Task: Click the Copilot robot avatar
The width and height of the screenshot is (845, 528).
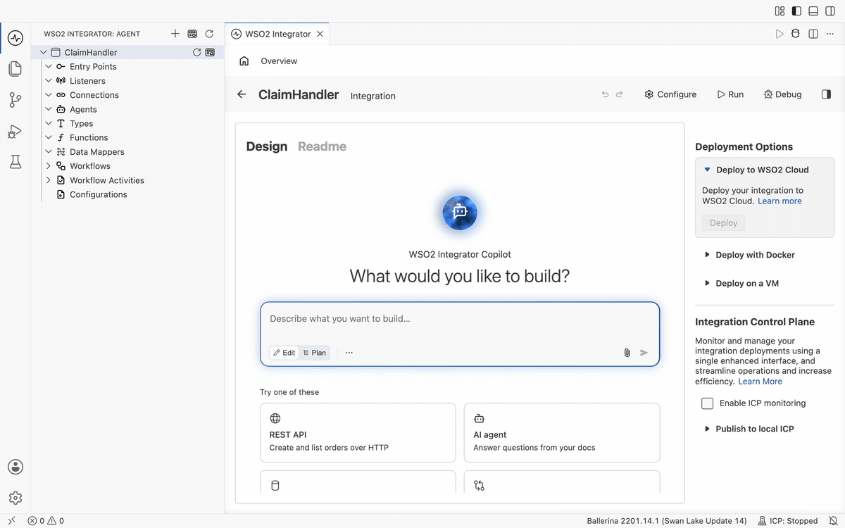Action: (x=460, y=212)
